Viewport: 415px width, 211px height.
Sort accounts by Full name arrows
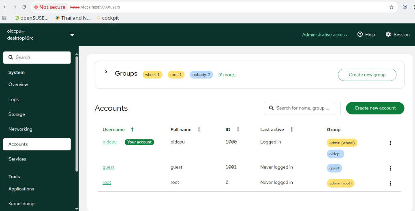click(x=199, y=129)
